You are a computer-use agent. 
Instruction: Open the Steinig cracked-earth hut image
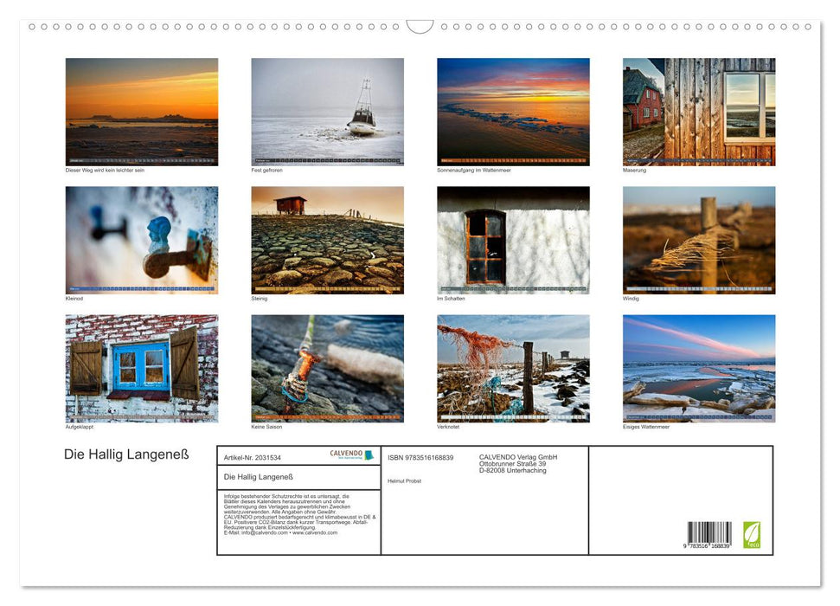point(327,239)
